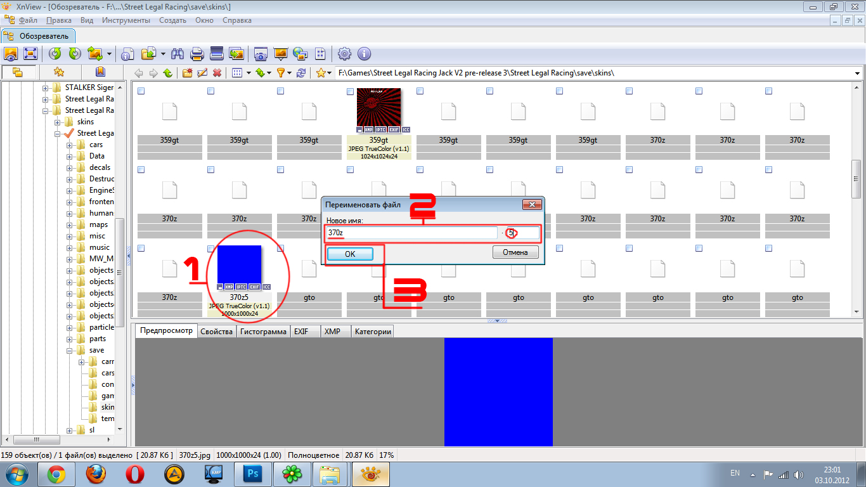Tick checkbox of 370z left of 370z5
This screenshot has height=487, width=866.
[141, 249]
